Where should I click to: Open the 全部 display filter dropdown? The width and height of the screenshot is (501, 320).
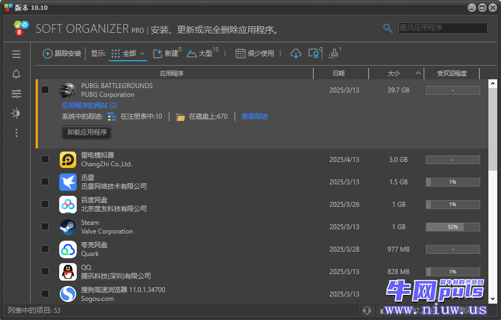[x=128, y=54]
